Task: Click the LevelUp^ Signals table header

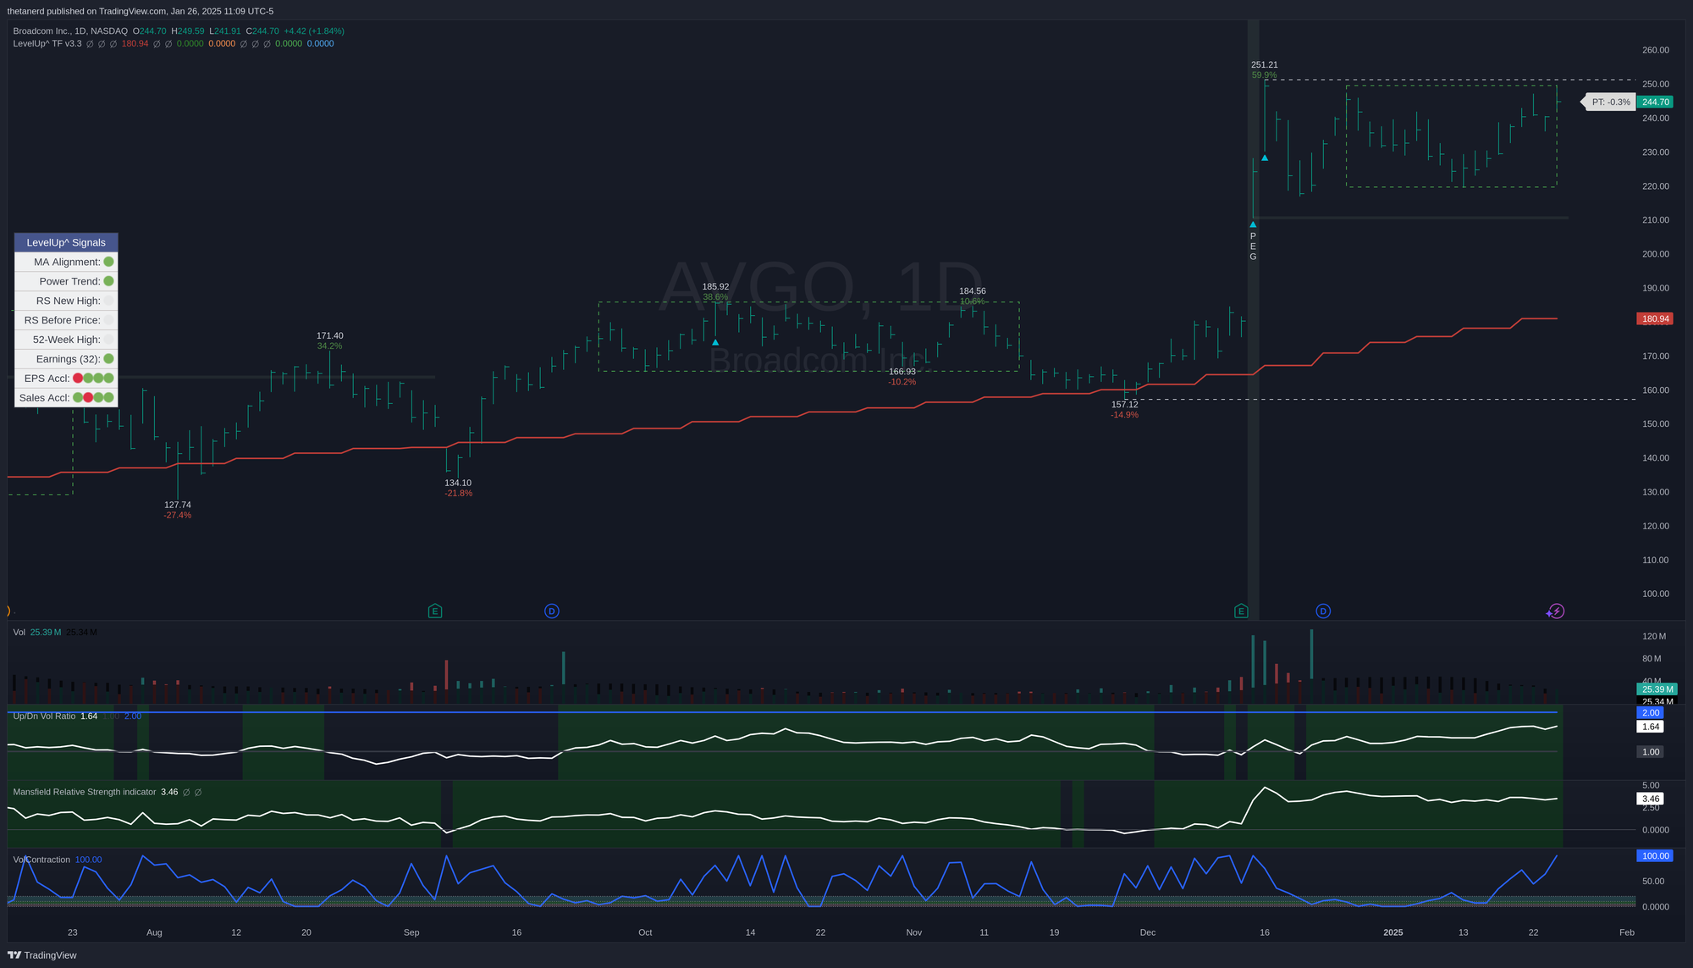Action: 66,242
